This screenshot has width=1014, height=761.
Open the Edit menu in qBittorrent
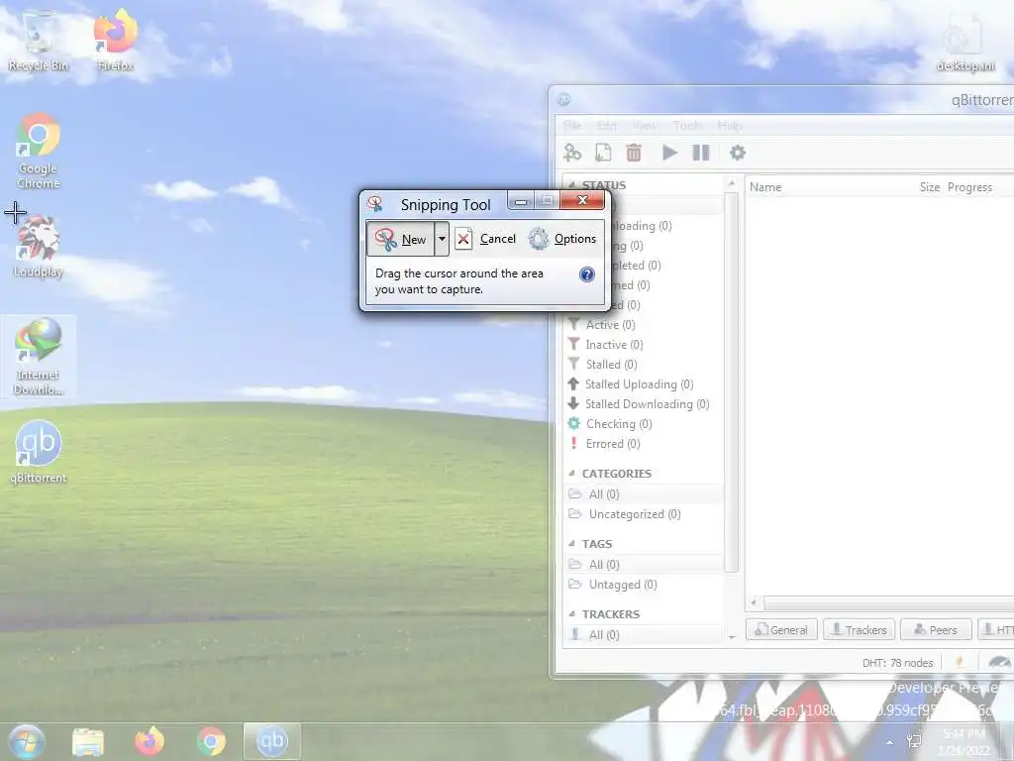coord(607,125)
